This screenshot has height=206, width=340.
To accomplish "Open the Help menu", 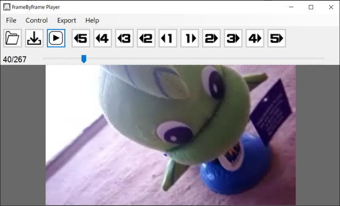I will pyautogui.click(x=92, y=20).
